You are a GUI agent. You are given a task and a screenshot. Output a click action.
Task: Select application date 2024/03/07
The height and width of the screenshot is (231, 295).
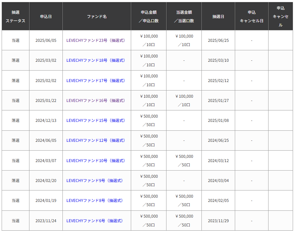coord(46,160)
